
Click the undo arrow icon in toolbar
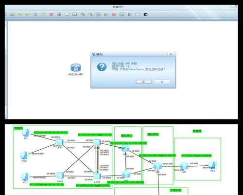click(x=20, y=14)
